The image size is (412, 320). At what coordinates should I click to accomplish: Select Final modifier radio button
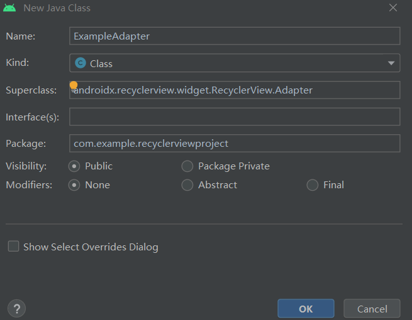point(313,185)
